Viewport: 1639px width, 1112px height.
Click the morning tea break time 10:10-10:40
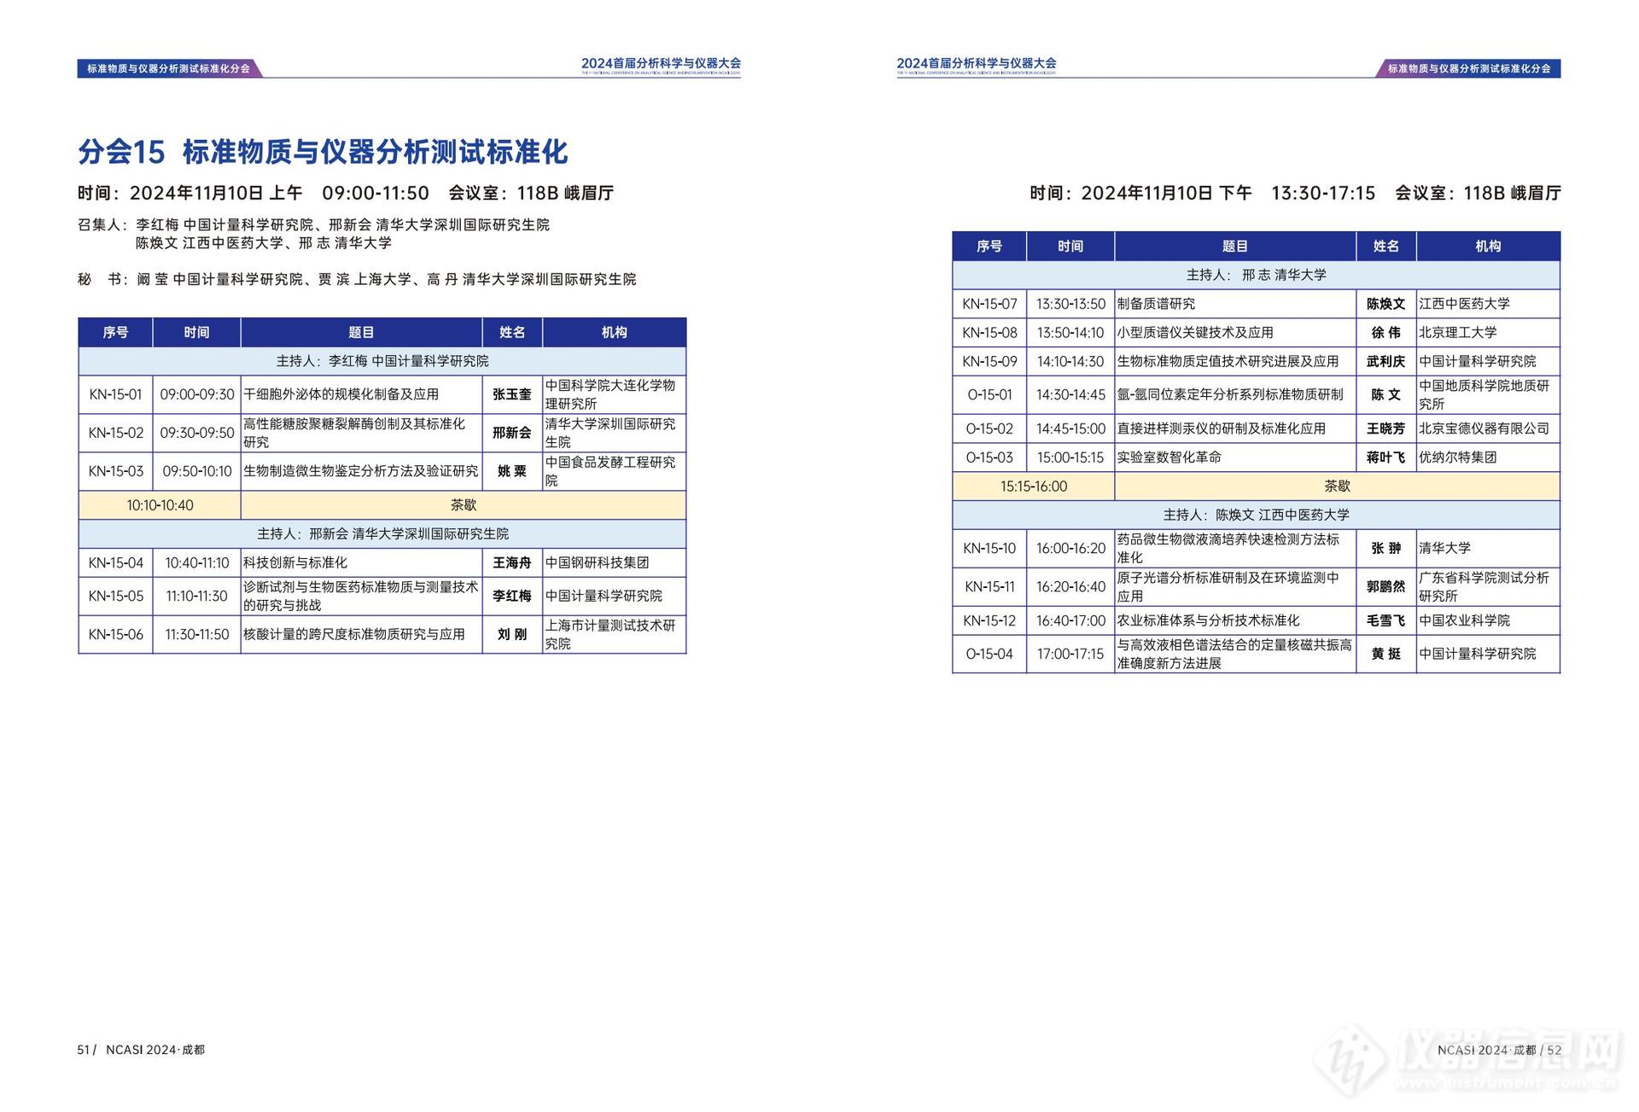160,505
